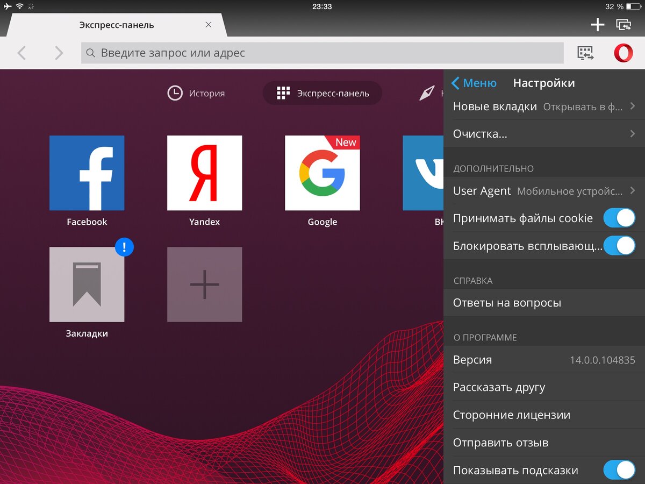Toggle Показывать подсказки switch
Screen dimensions: 645x484
pyautogui.click(x=619, y=470)
